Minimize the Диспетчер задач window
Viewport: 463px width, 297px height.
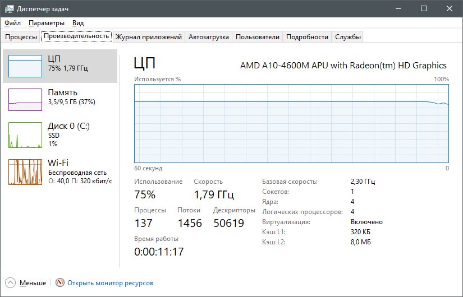click(x=398, y=8)
